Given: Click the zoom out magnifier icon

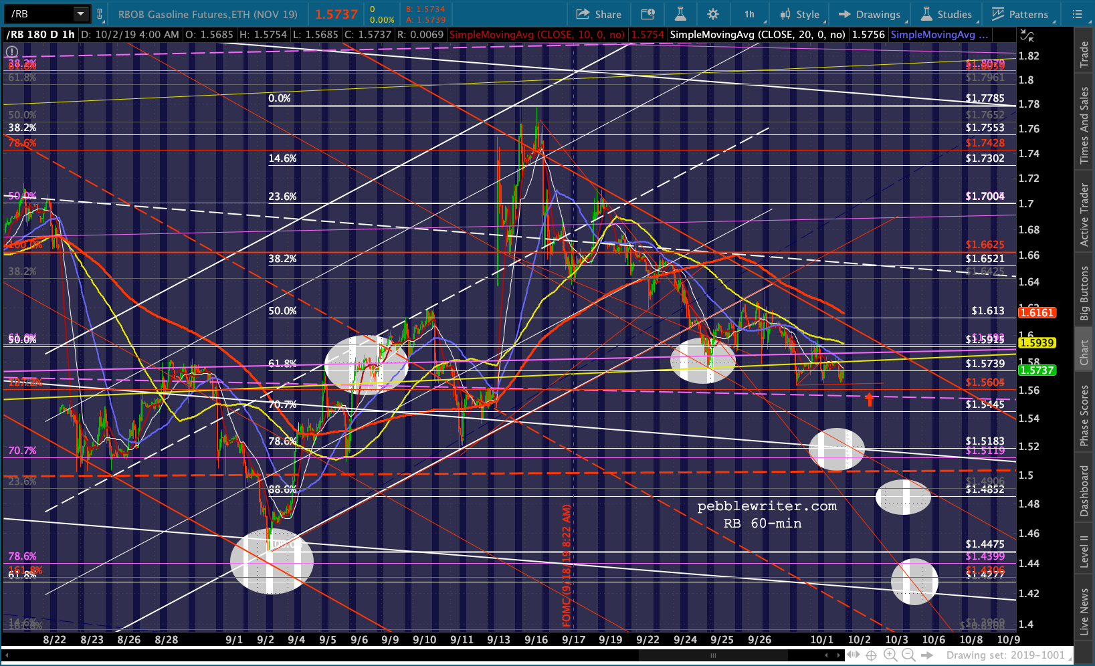Looking at the screenshot, I should pos(909,655).
